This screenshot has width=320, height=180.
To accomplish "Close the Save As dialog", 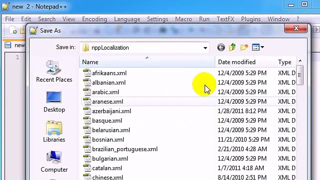I will pos(296,28).
